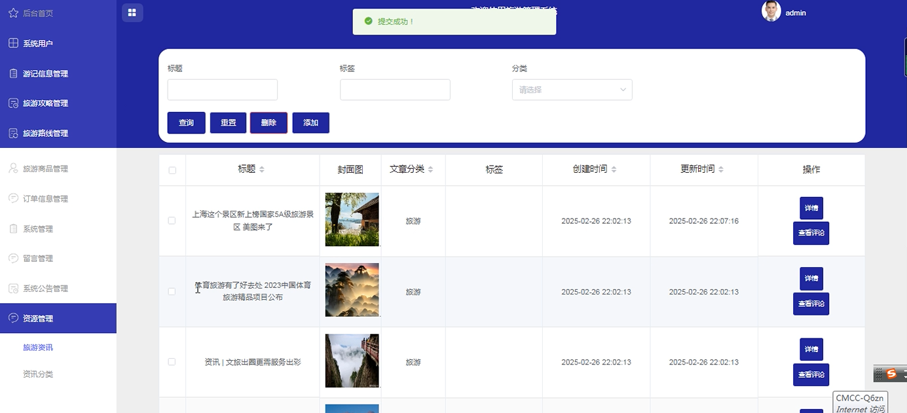Click the clipboard icon beside 游记信息管理
Screen dimensions: 907x413
pyautogui.click(x=13, y=73)
